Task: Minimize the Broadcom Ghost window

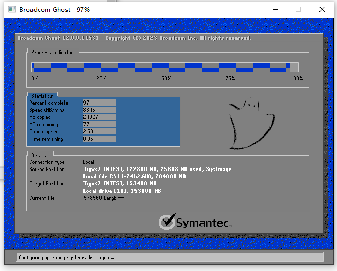Action: [x=275, y=9]
